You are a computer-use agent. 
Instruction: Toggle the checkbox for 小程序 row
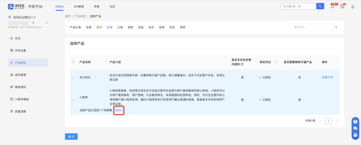click(x=73, y=100)
